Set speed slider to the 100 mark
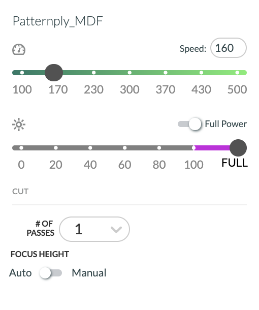 pyautogui.click(x=22, y=73)
